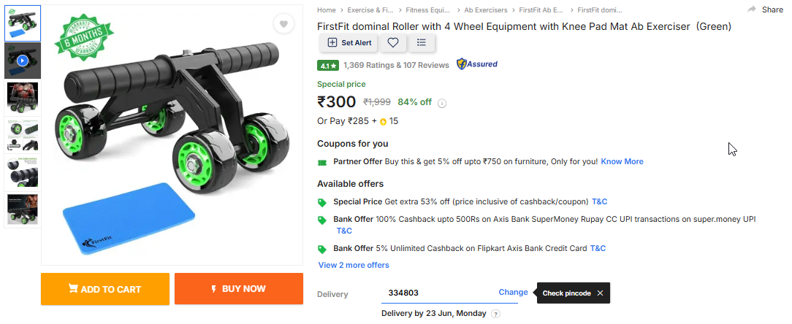The image size is (792, 324).
Task: Click the Flipkart Assured badge
Action: 477,64
